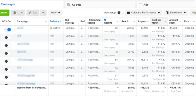The width and height of the screenshot is (196, 96).
Task: Click the 22,560 reach value
Action: point(130,28)
